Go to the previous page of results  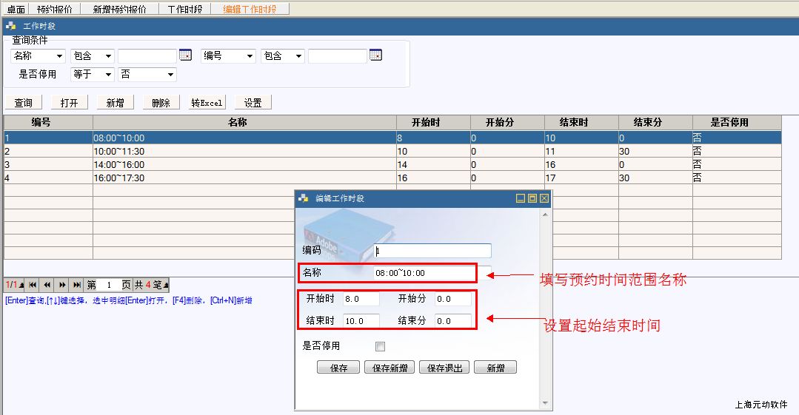coord(47,285)
